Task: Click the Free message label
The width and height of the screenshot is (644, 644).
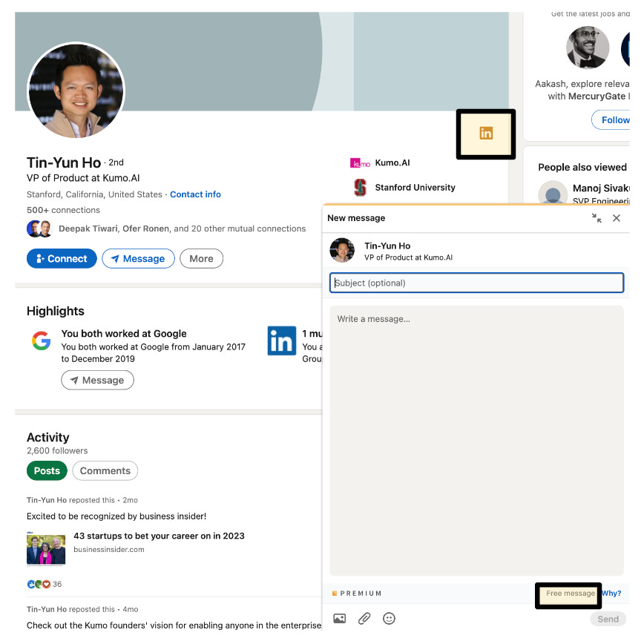Action: point(571,594)
